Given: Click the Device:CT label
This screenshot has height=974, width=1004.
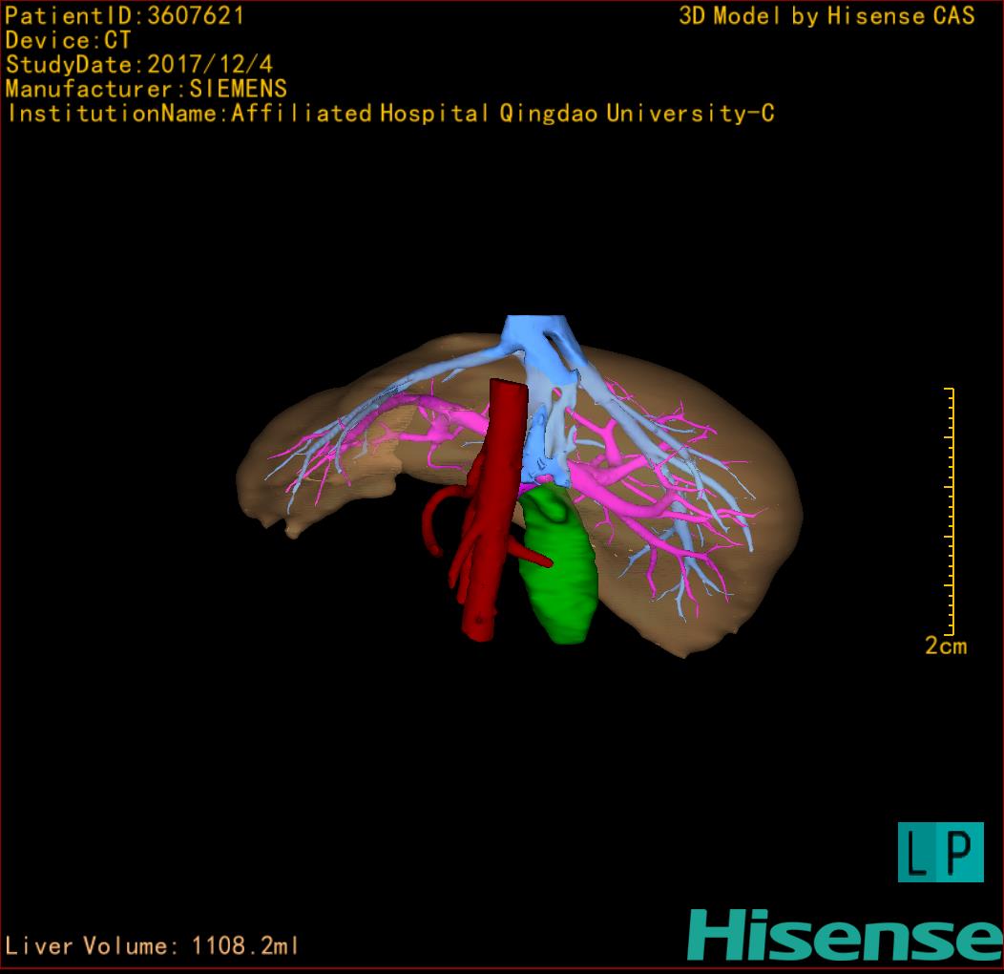Looking at the screenshot, I should coord(68,40).
